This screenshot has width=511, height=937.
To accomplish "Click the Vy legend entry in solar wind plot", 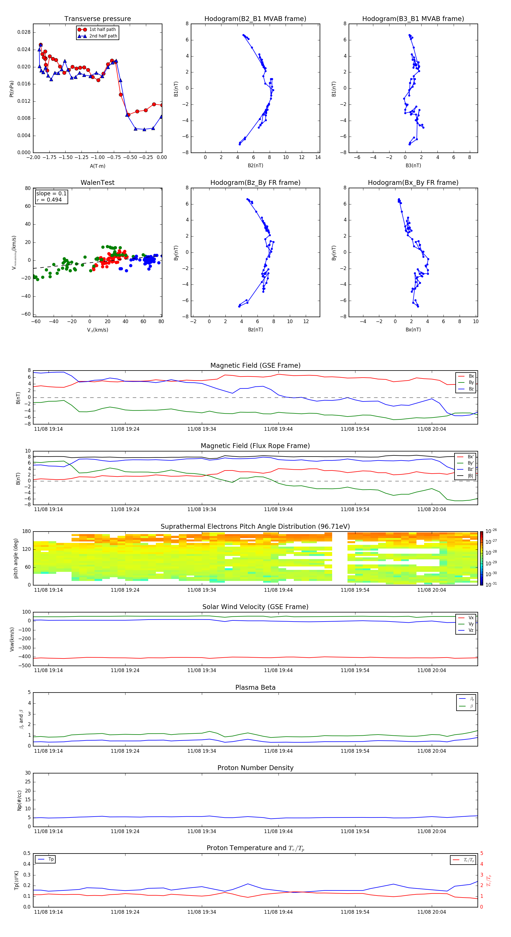I will (x=466, y=624).
